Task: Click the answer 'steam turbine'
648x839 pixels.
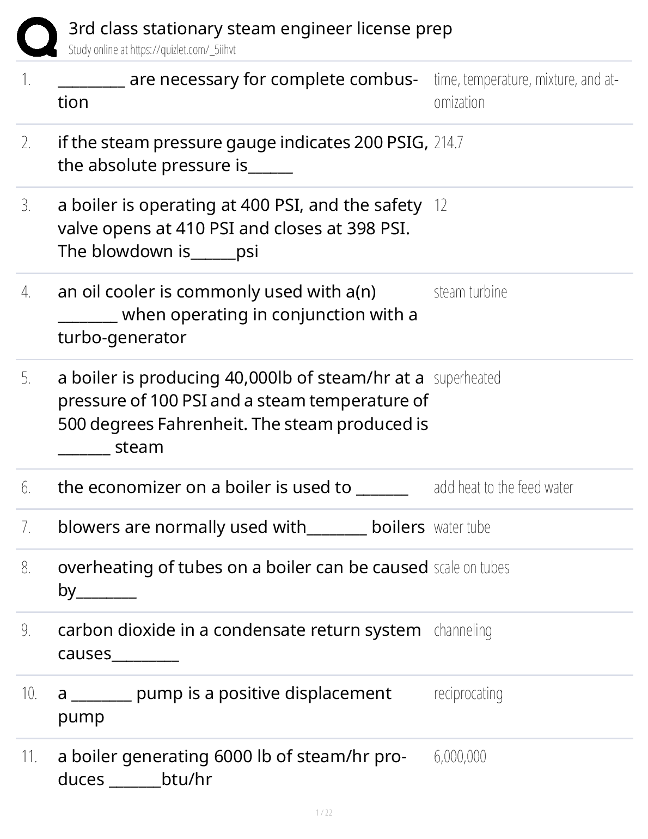Action: (x=470, y=292)
